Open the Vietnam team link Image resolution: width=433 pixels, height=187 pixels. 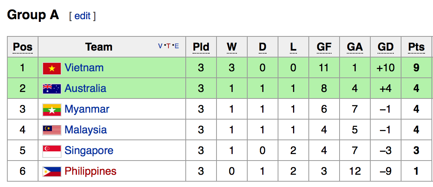click(x=84, y=68)
